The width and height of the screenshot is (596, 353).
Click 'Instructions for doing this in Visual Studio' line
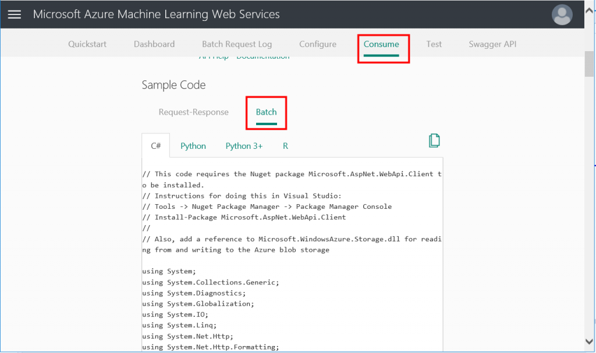coord(242,196)
